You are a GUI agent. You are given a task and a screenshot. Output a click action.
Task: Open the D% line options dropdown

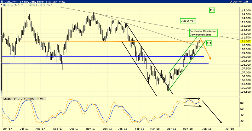pos(35,99)
